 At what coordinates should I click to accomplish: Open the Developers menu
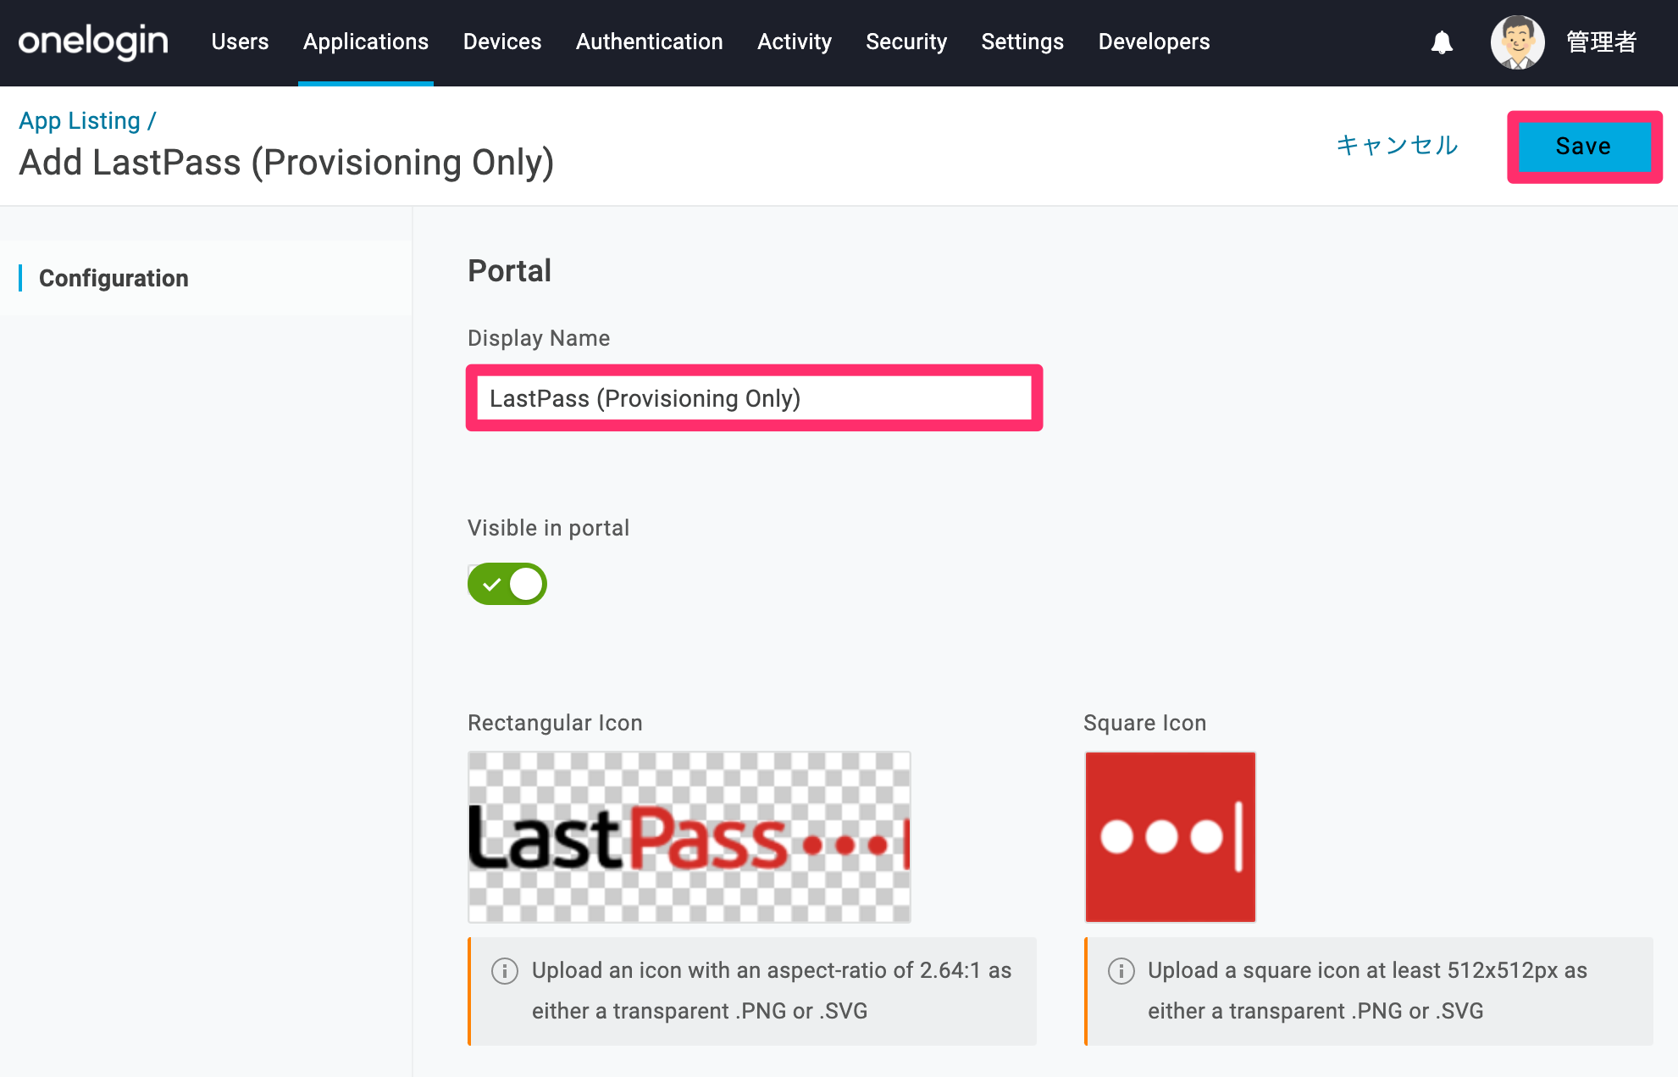click(1154, 42)
